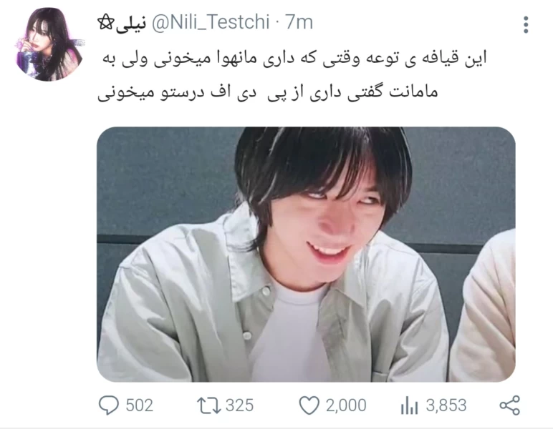The height and width of the screenshot is (429, 553).
Task: Click the Persian tweet text first line
Action: [295, 59]
